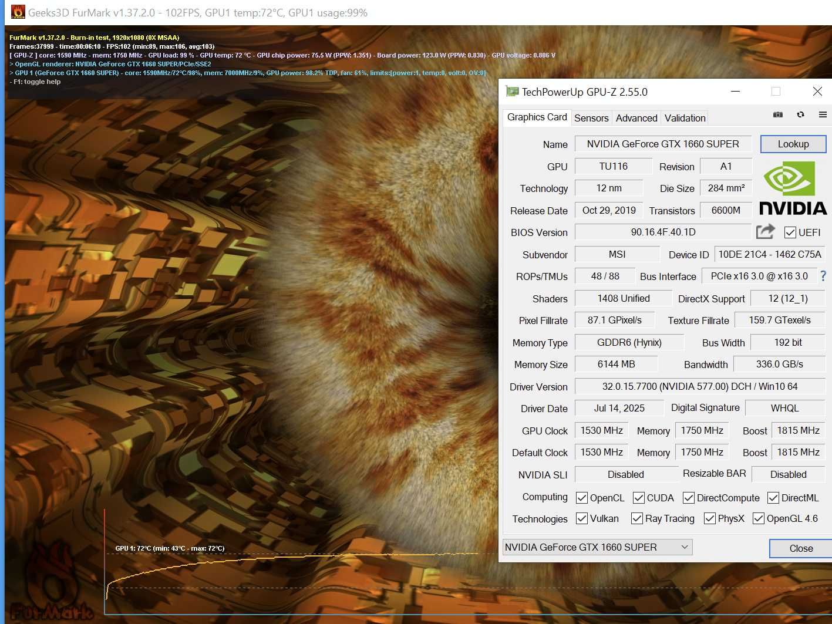Click the GPU-Z title bar app icon

point(512,92)
